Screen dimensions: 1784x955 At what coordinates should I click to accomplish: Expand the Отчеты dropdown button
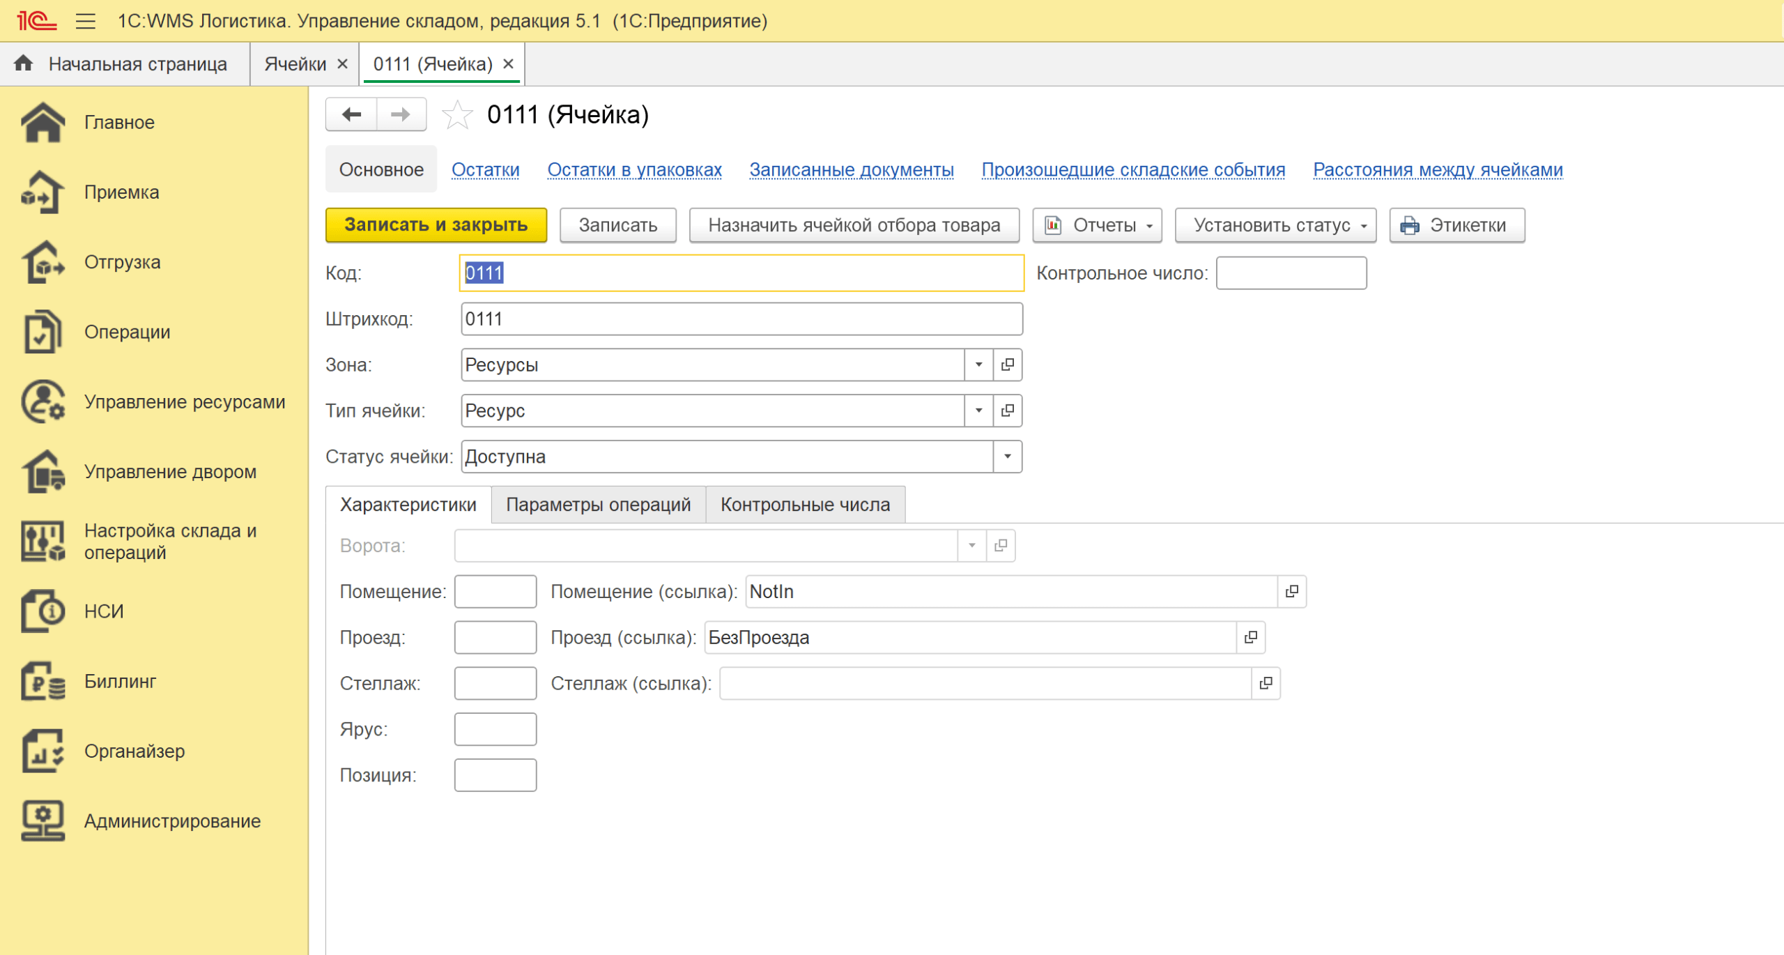click(x=1097, y=225)
